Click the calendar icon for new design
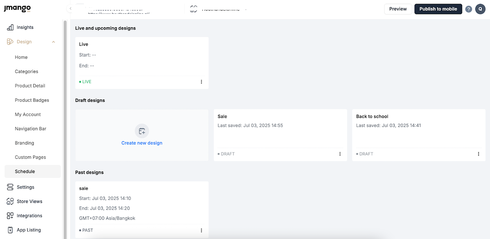 (142, 131)
